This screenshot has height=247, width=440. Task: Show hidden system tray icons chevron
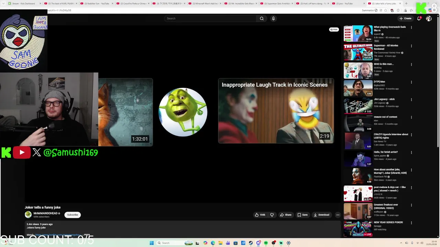click(401, 243)
